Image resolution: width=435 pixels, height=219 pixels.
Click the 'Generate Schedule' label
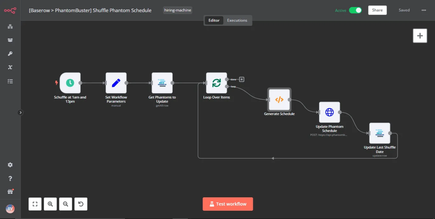[279, 114]
